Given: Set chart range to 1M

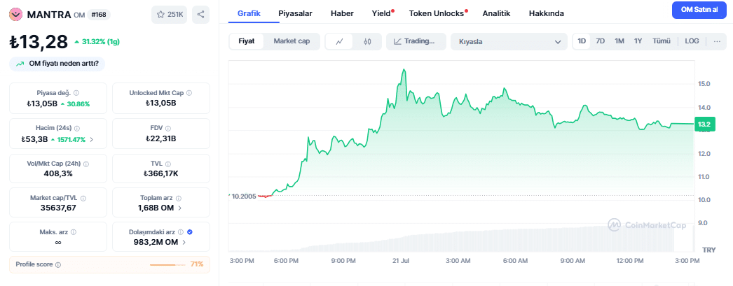Looking at the screenshot, I should click(619, 41).
